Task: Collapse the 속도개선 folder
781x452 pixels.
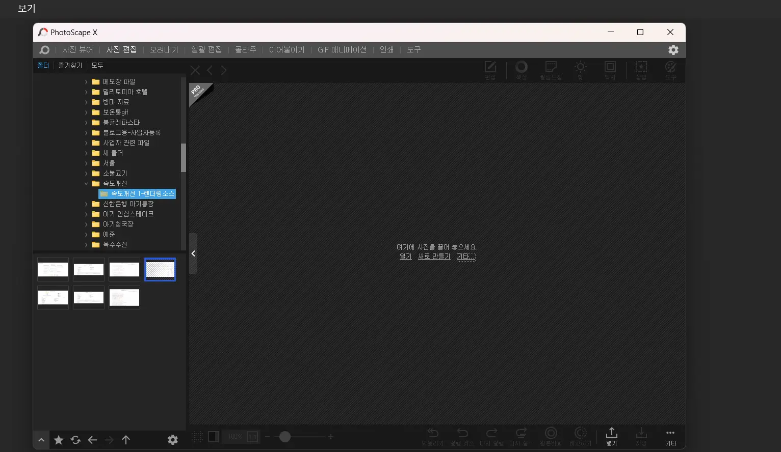Action: [x=86, y=183]
